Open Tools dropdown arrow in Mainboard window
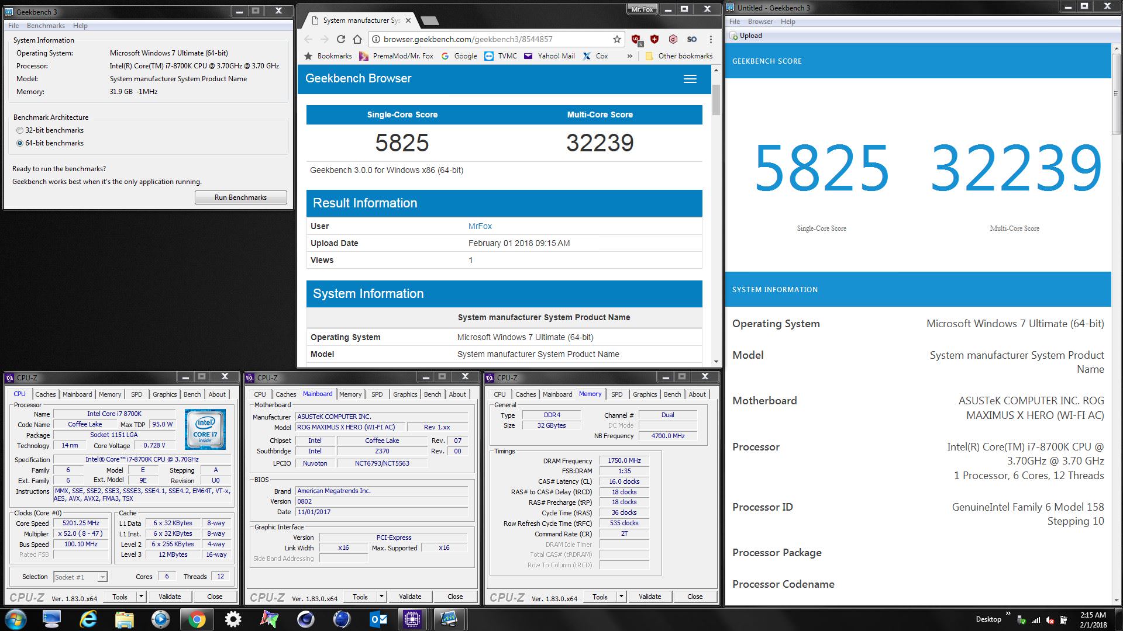This screenshot has width=1123, height=631. click(x=381, y=597)
